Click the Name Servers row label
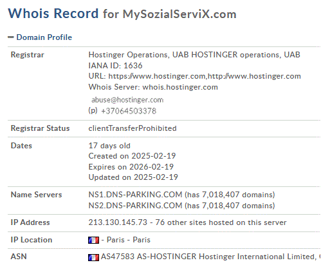Image resolution: width=321 pixels, height=265 pixels. tap(37, 195)
